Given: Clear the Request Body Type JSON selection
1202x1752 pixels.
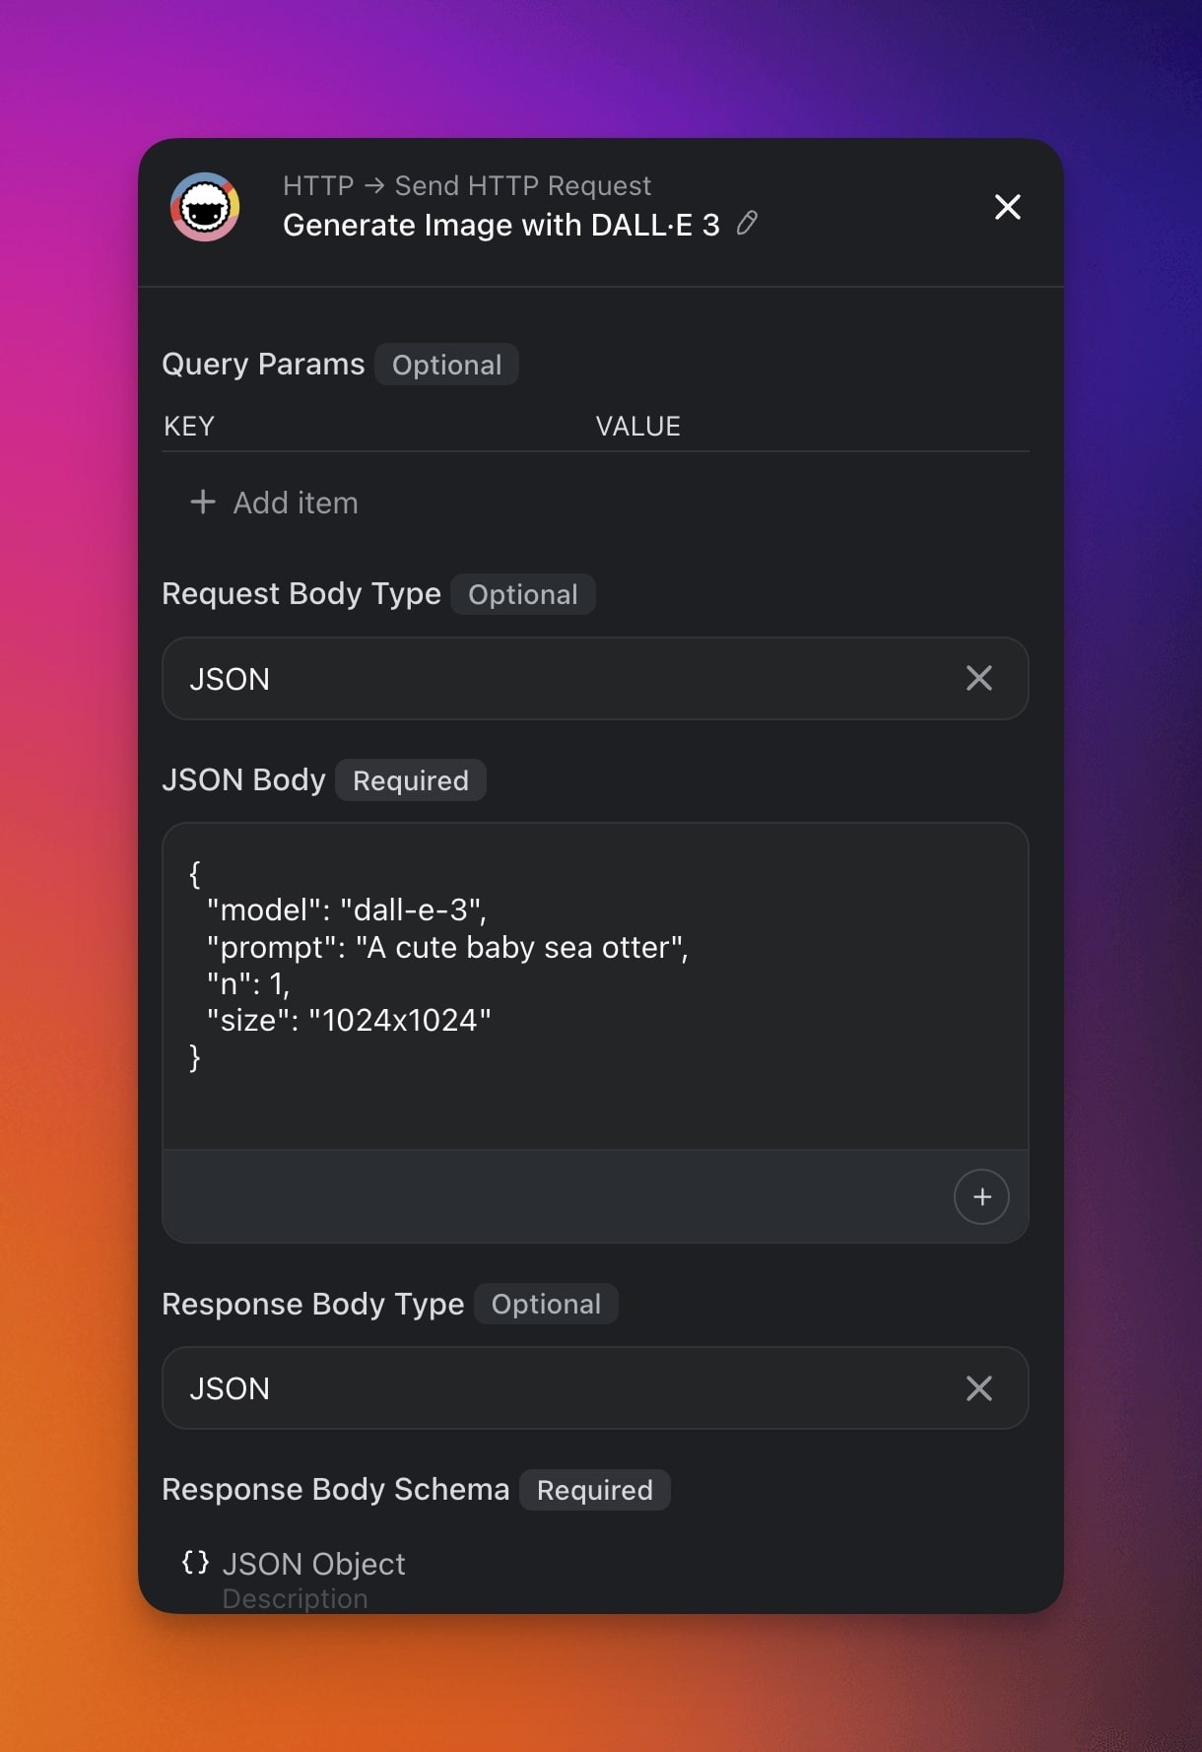Looking at the screenshot, I should tap(978, 678).
